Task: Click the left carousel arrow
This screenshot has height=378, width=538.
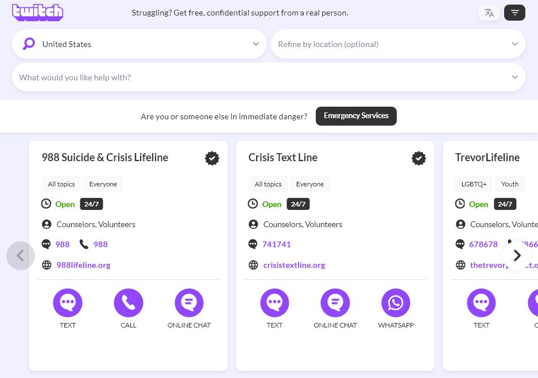Action: point(21,255)
